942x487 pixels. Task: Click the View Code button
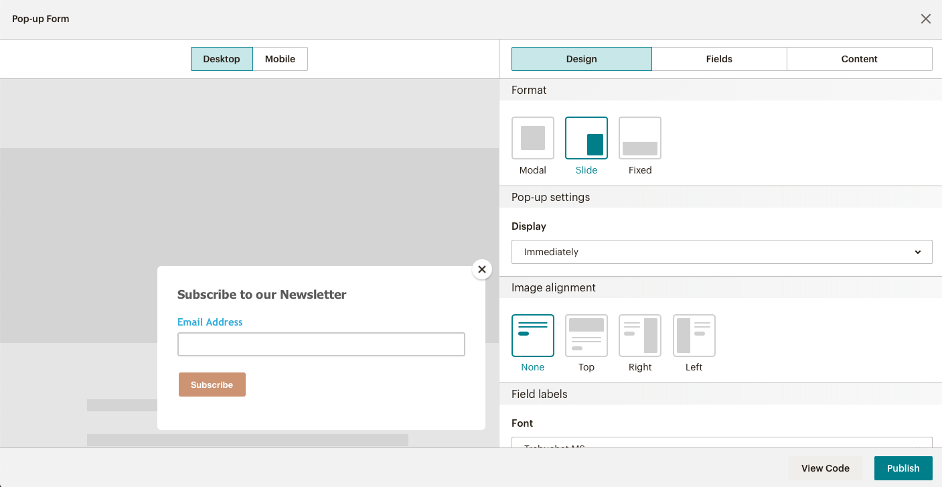[825, 468]
